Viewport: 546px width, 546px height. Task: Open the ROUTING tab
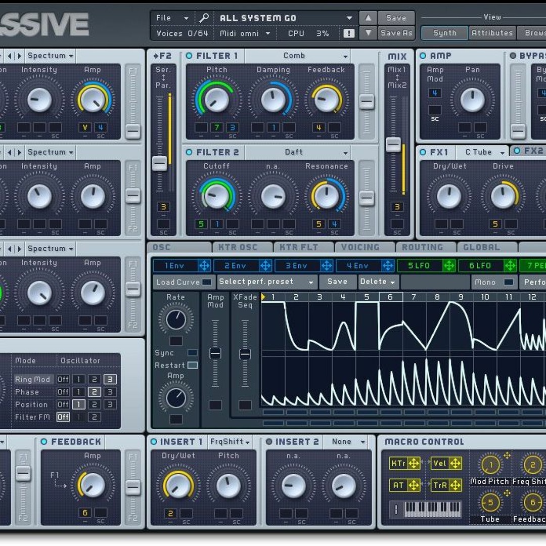coord(422,247)
